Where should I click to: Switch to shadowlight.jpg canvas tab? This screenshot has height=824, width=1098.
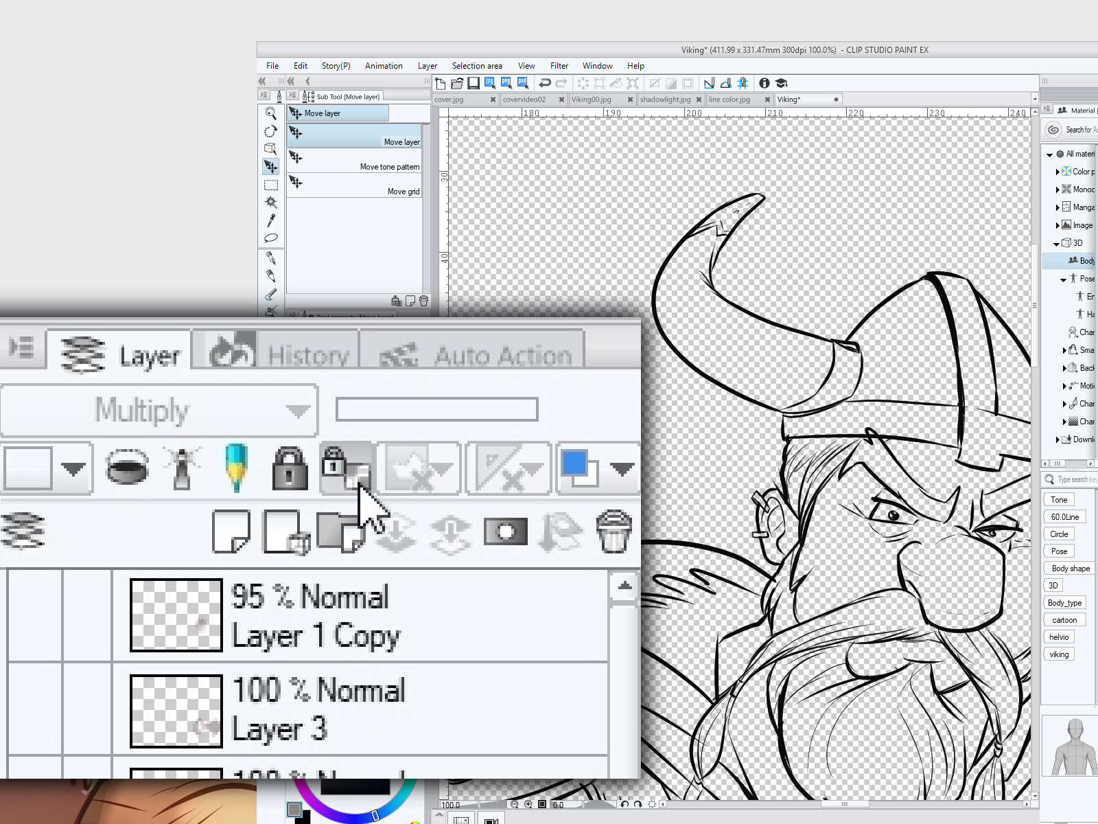pos(666,100)
